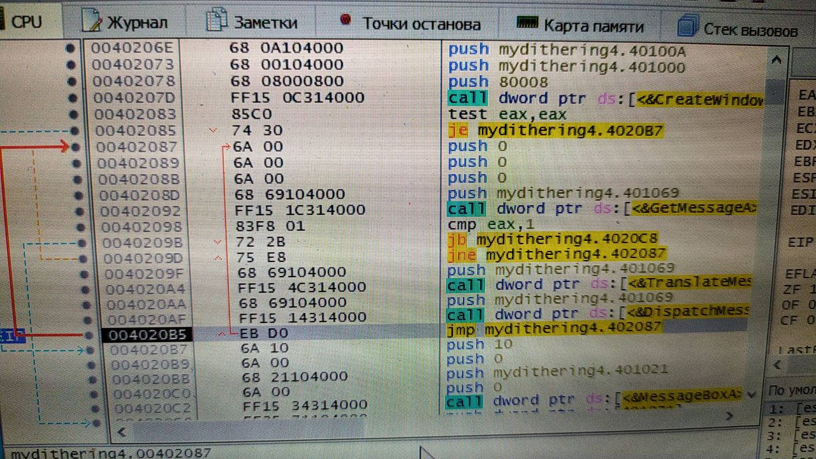The width and height of the screenshot is (816, 459).
Task: Select bytes FF15 4C314000
Action: 302,287
